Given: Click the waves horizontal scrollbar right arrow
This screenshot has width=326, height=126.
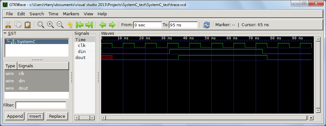Looking at the screenshot, I should tap(311, 118).
